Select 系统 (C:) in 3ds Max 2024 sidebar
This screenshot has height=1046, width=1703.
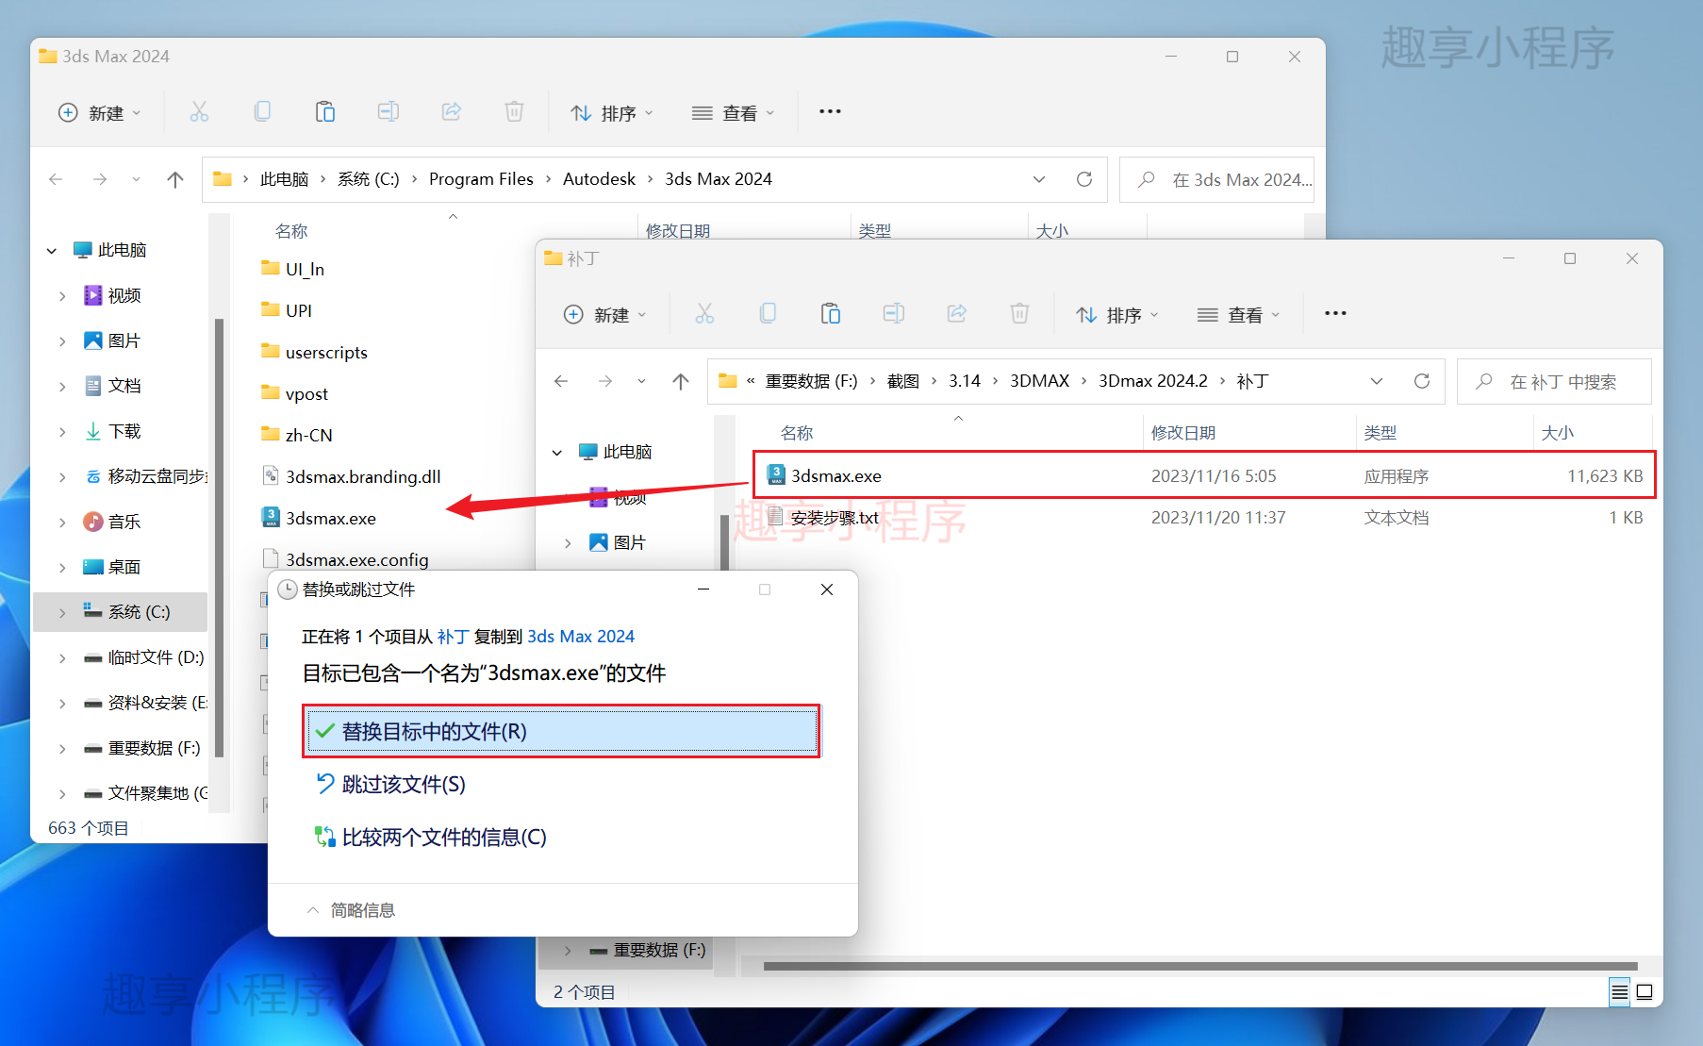tap(121, 612)
